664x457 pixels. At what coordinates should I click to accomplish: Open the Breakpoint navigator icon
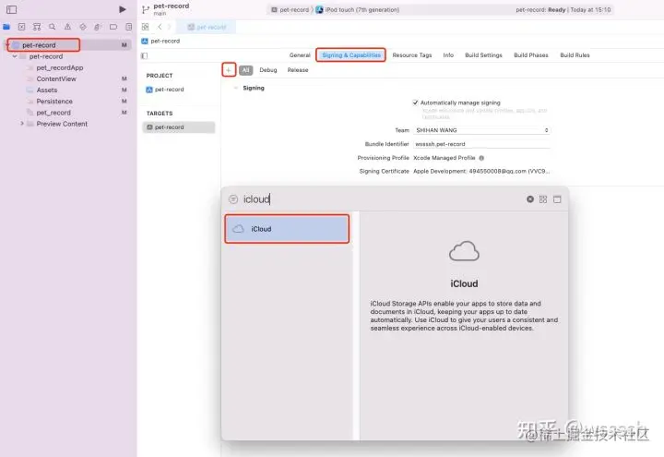(x=113, y=27)
